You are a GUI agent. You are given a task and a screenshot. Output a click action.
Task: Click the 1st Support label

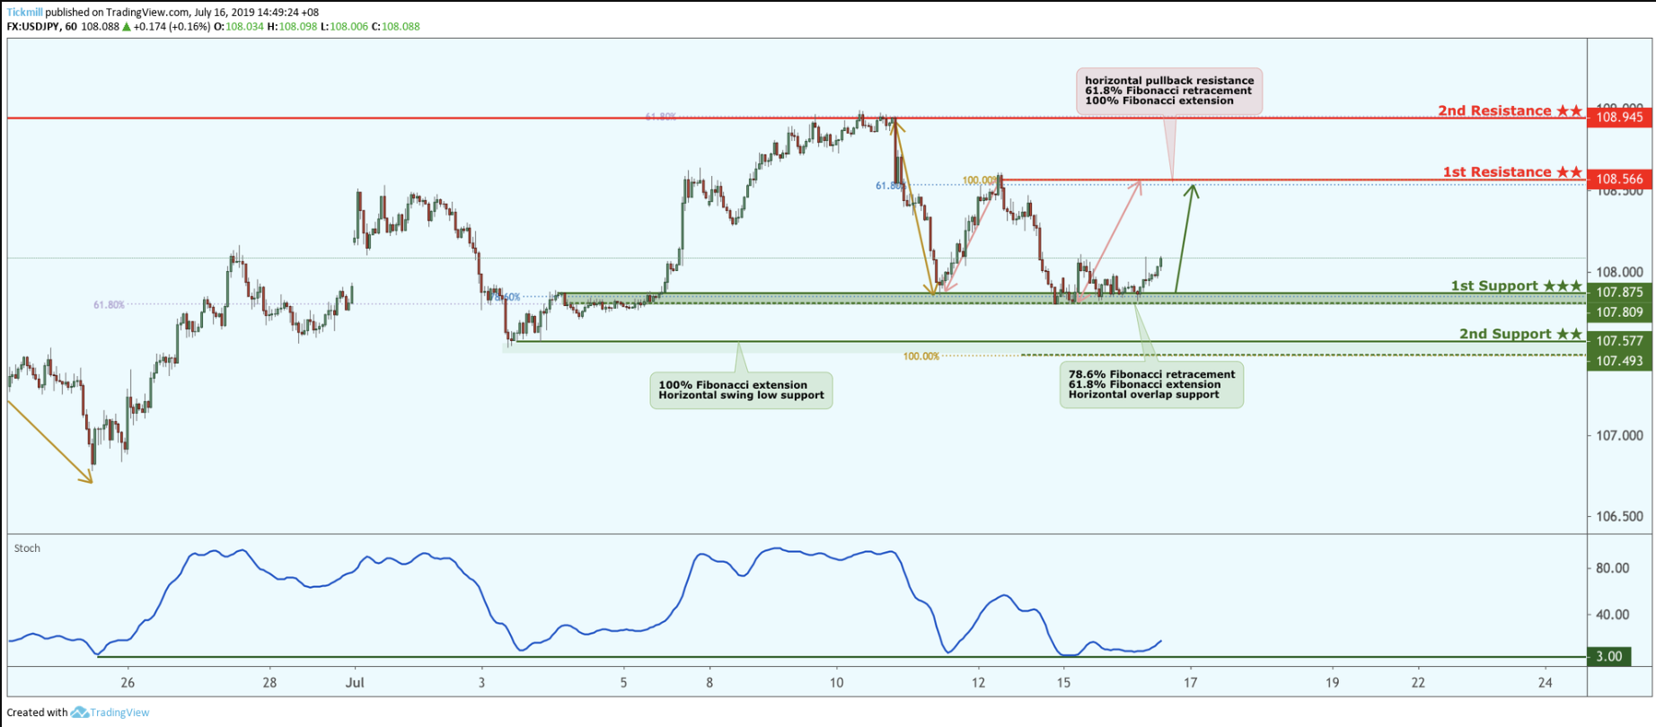pyautogui.click(x=1516, y=286)
